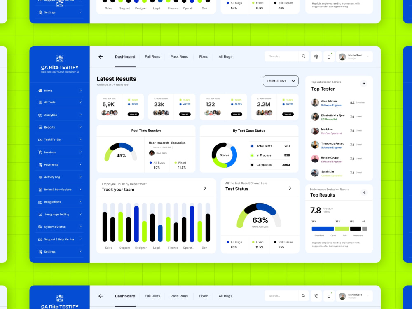Image resolution: width=412 pixels, height=309 pixels.
Task: Click the search magnifier icon in main dashboard
Action: coord(304,56)
